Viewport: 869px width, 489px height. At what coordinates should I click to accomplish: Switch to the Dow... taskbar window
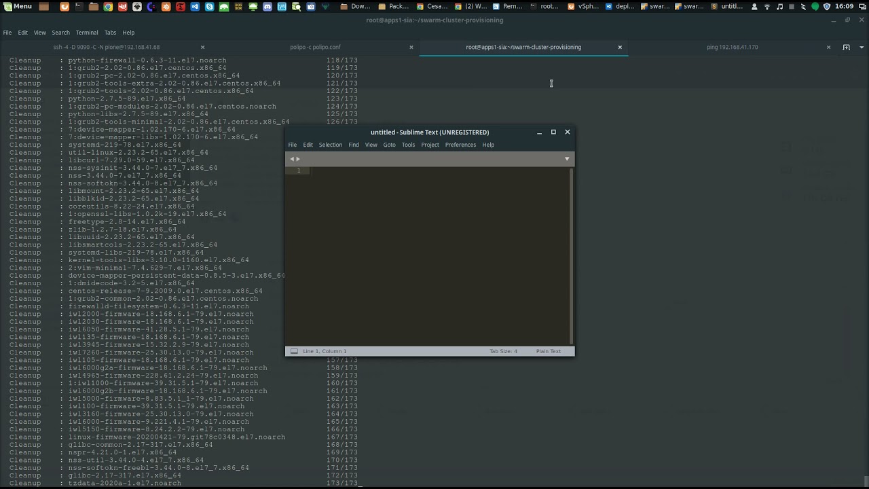355,6
